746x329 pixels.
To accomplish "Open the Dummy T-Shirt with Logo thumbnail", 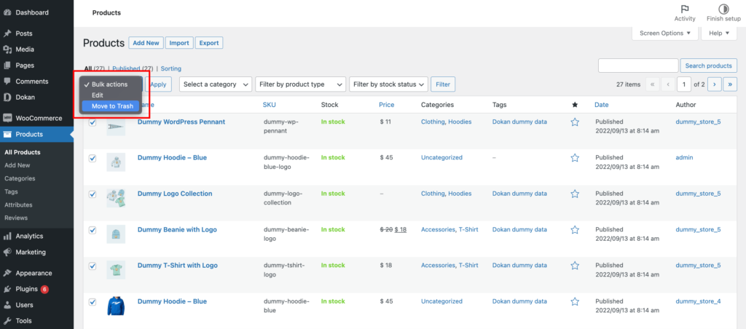I will [116, 270].
